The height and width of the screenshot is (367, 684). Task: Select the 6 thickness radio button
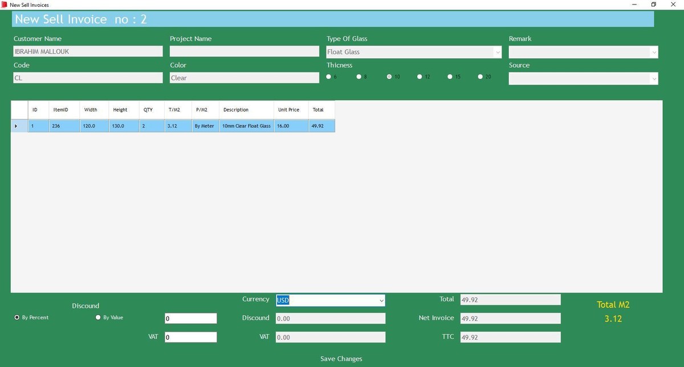click(329, 77)
